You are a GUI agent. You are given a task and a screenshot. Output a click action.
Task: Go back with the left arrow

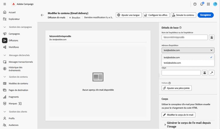(x=42, y=15)
